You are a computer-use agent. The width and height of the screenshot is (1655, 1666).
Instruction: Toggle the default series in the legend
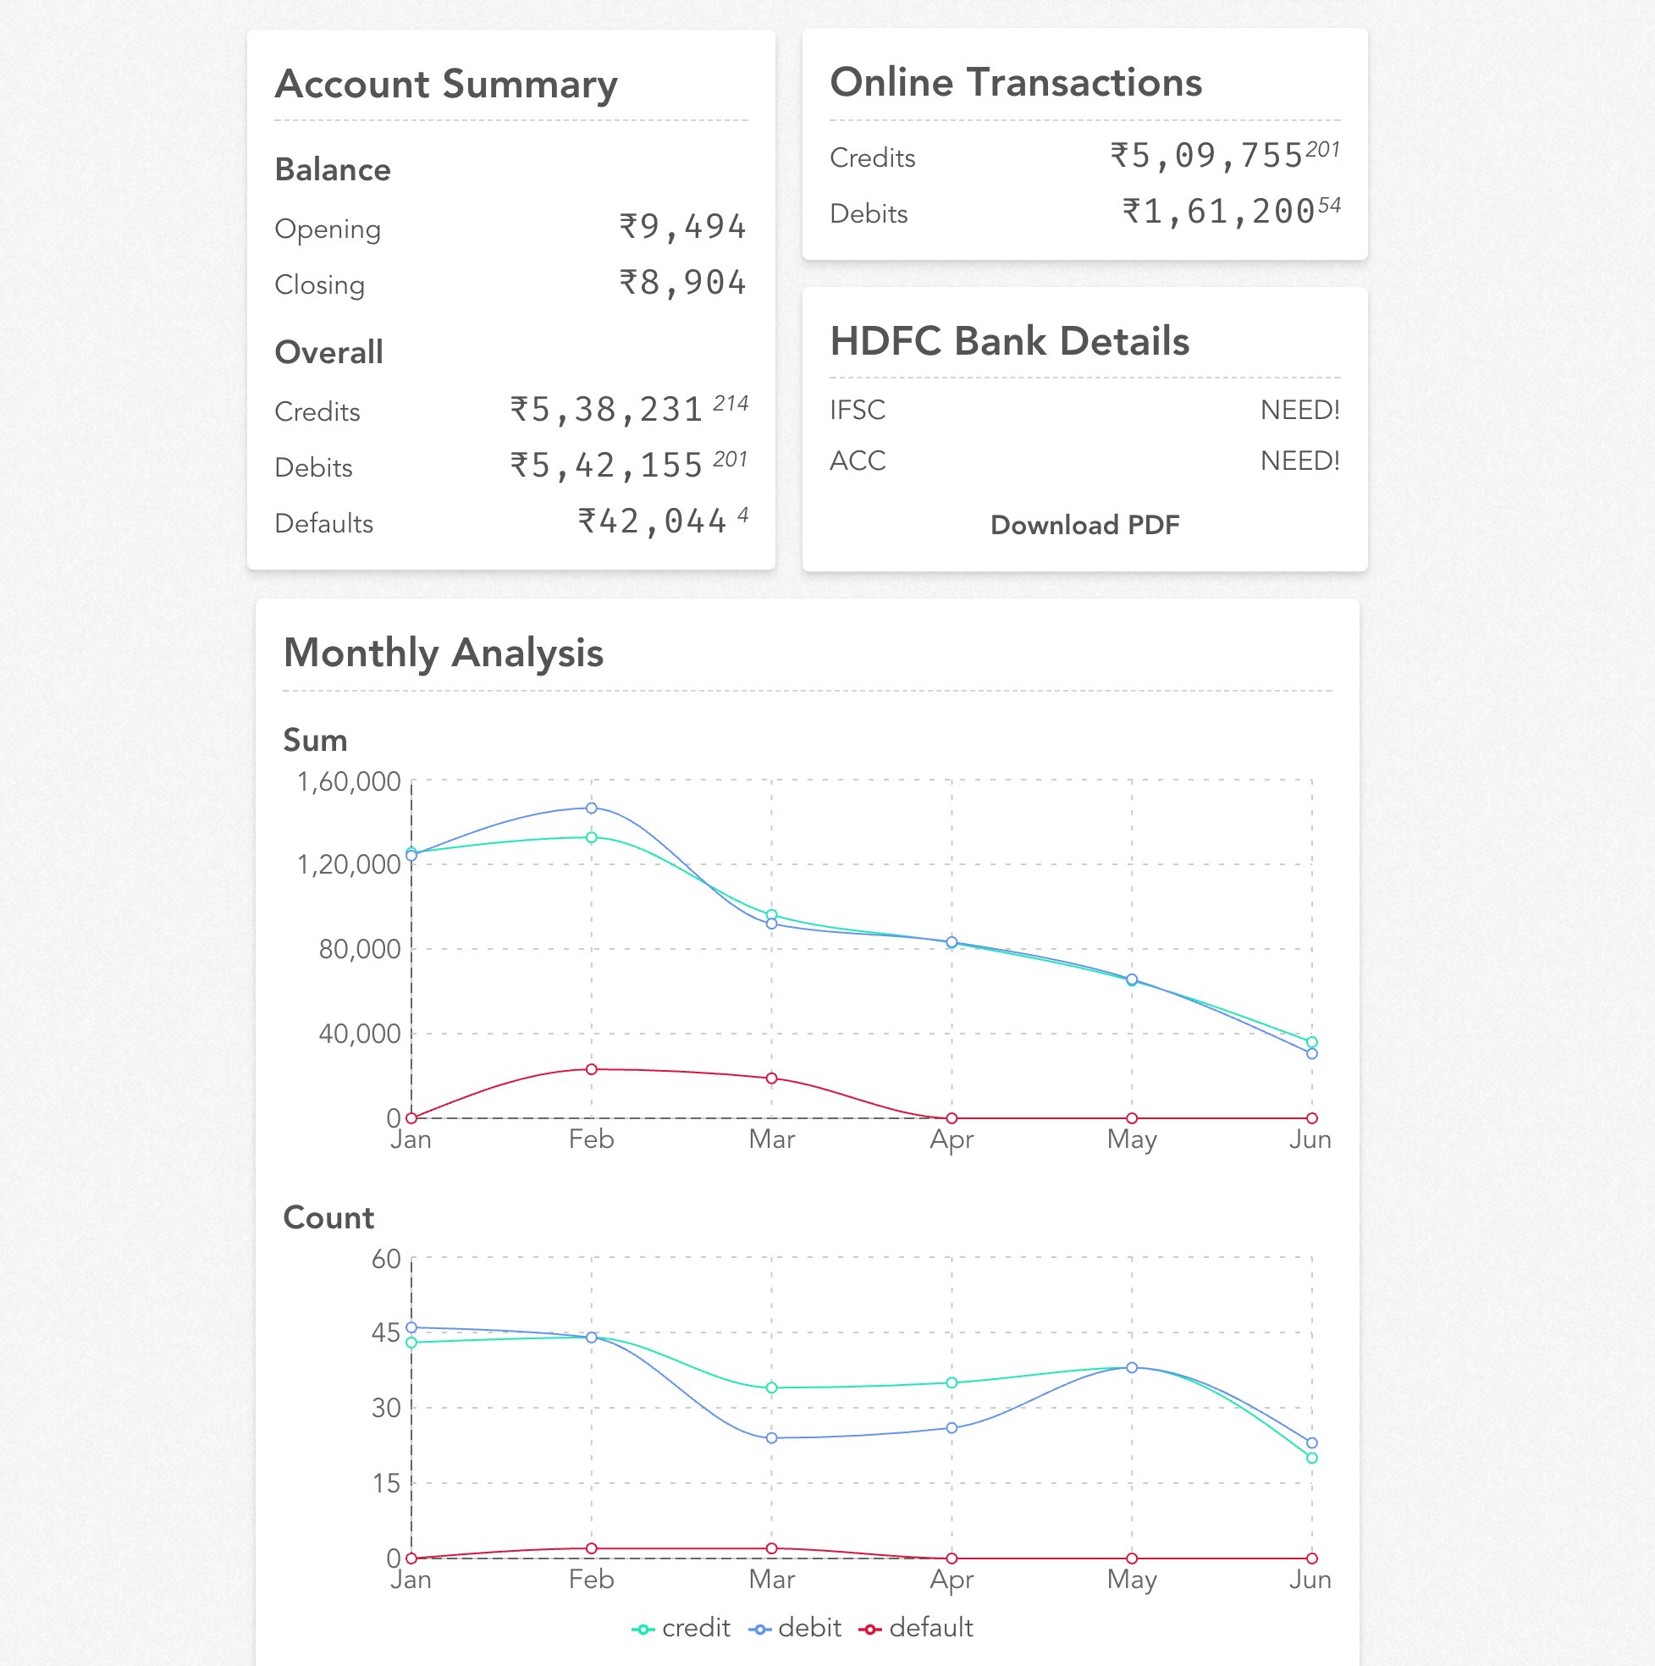(x=916, y=1627)
